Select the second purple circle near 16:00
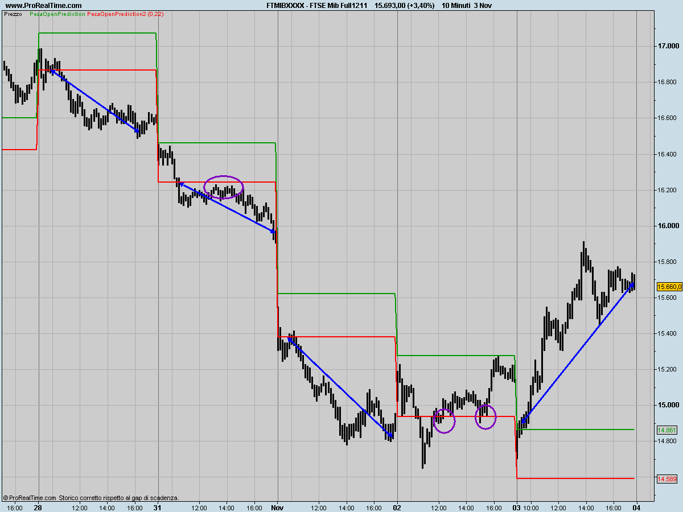683x512 pixels. tap(485, 417)
